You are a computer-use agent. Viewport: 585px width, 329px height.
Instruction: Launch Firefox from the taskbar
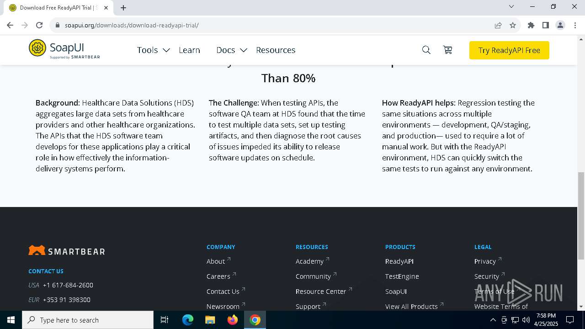click(x=233, y=320)
